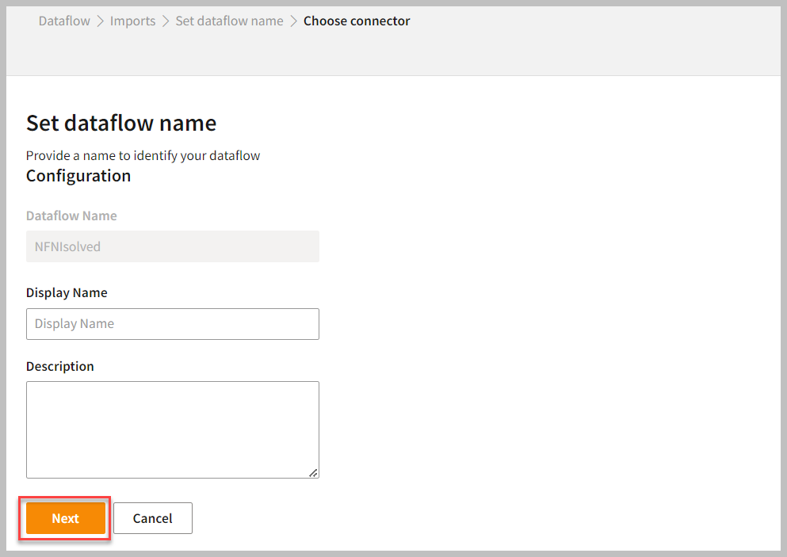Click the Description field label
The width and height of the screenshot is (787, 557).
pos(60,366)
